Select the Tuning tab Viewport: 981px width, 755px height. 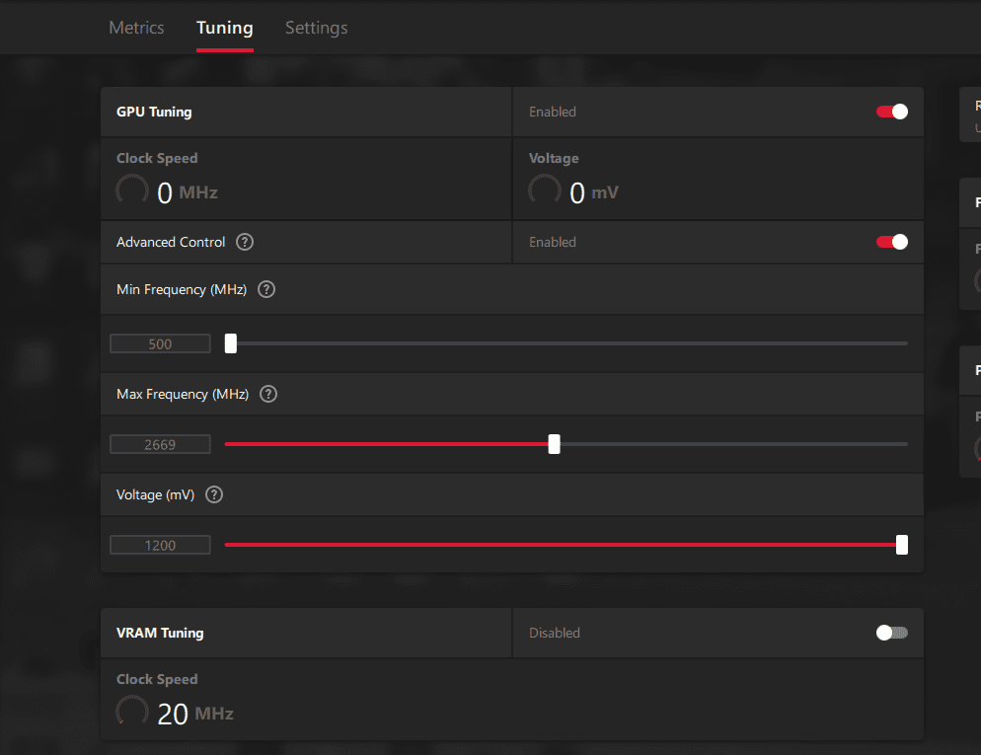tap(225, 28)
